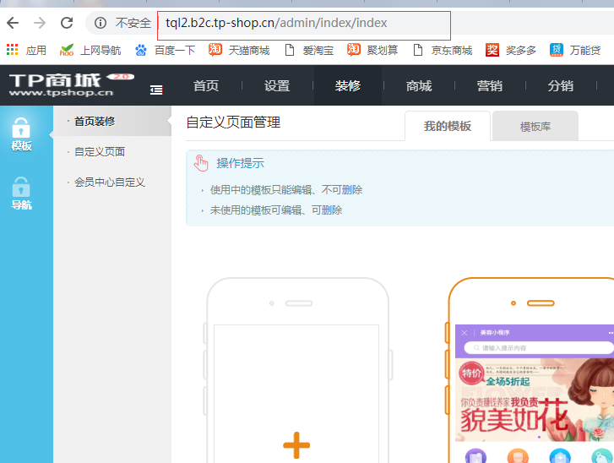Go to 商城 in the top navigation

point(419,85)
